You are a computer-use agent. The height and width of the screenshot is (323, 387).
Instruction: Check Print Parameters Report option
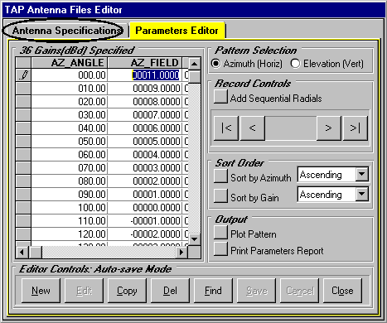pyautogui.click(x=220, y=249)
